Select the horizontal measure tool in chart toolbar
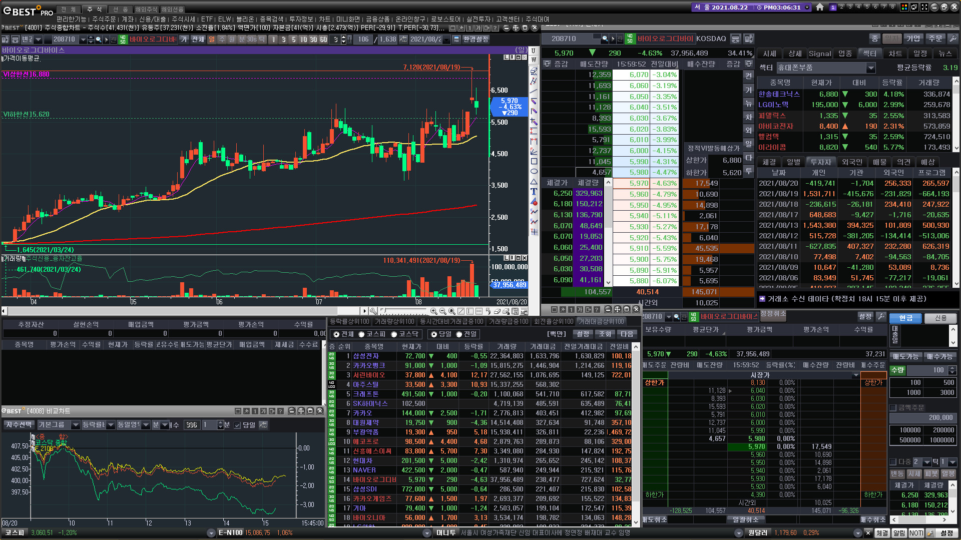 pyautogui.click(x=534, y=141)
